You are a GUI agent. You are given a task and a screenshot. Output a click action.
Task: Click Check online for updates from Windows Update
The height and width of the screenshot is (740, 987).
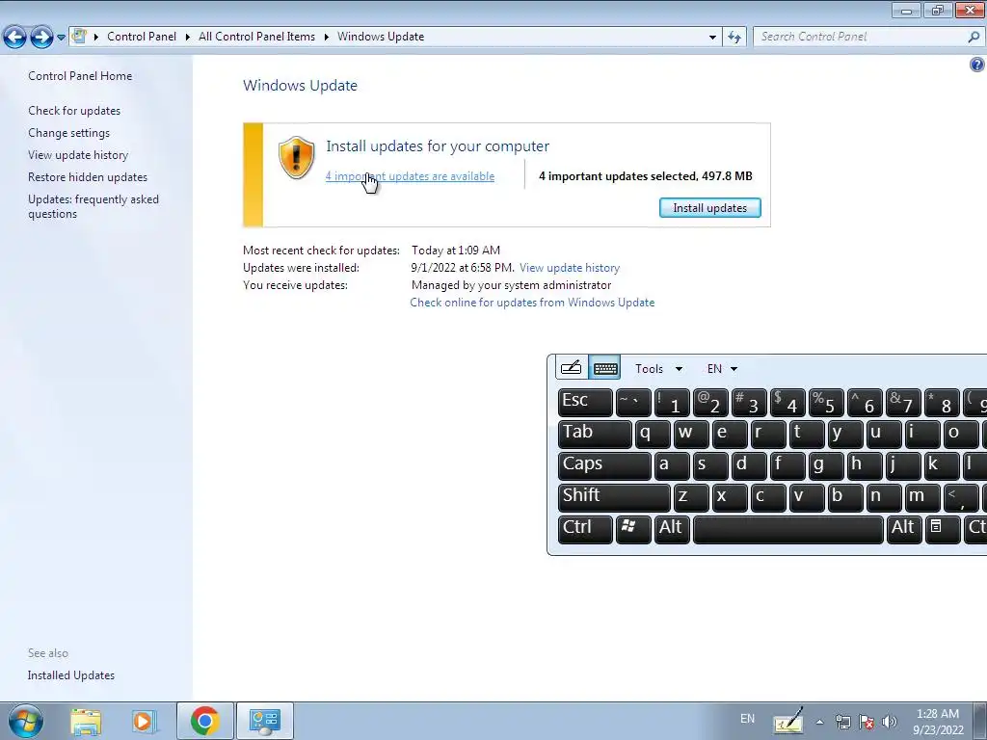pos(532,302)
